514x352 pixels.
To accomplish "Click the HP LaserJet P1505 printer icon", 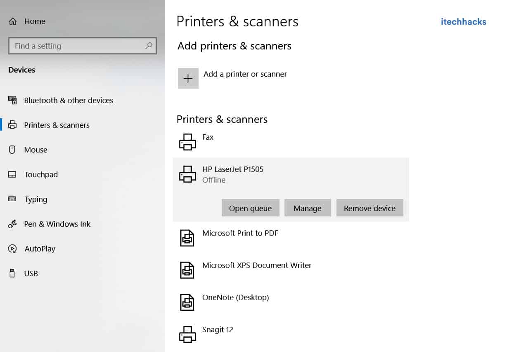I will coord(187,174).
